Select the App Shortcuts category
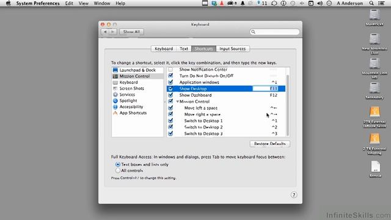Image resolution: width=391 pixels, height=220 pixels. [137, 113]
